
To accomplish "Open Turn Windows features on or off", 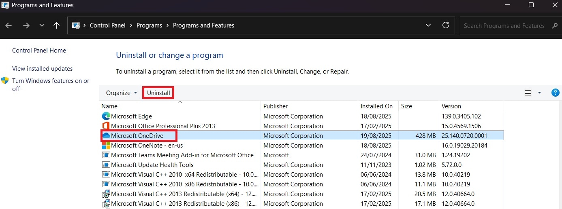I will point(51,84).
